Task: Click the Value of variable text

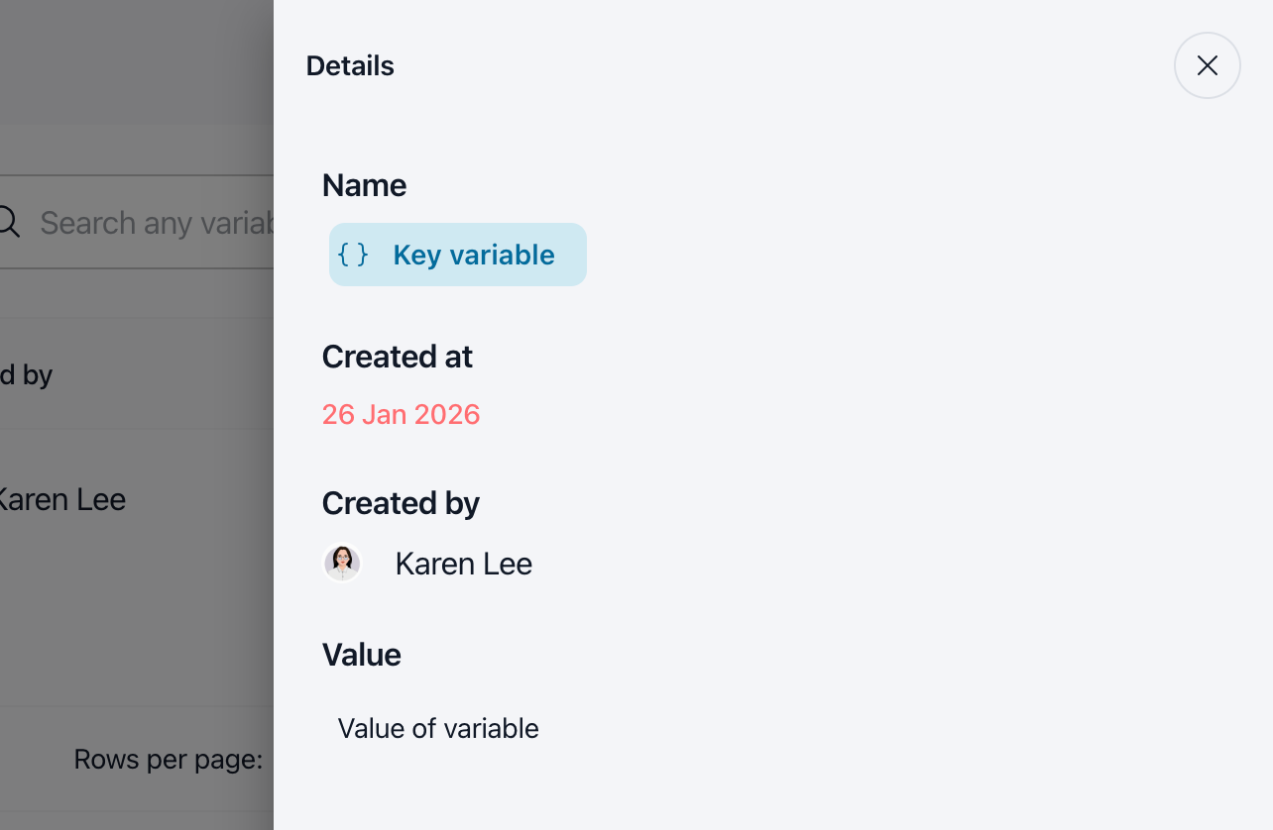Action: pyautogui.click(x=438, y=728)
